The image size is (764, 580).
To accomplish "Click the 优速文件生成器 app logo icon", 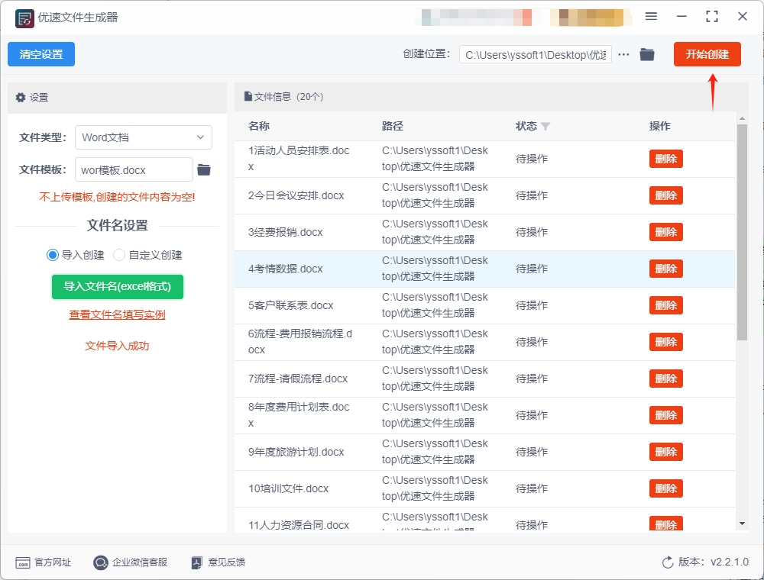I will [x=24, y=18].
